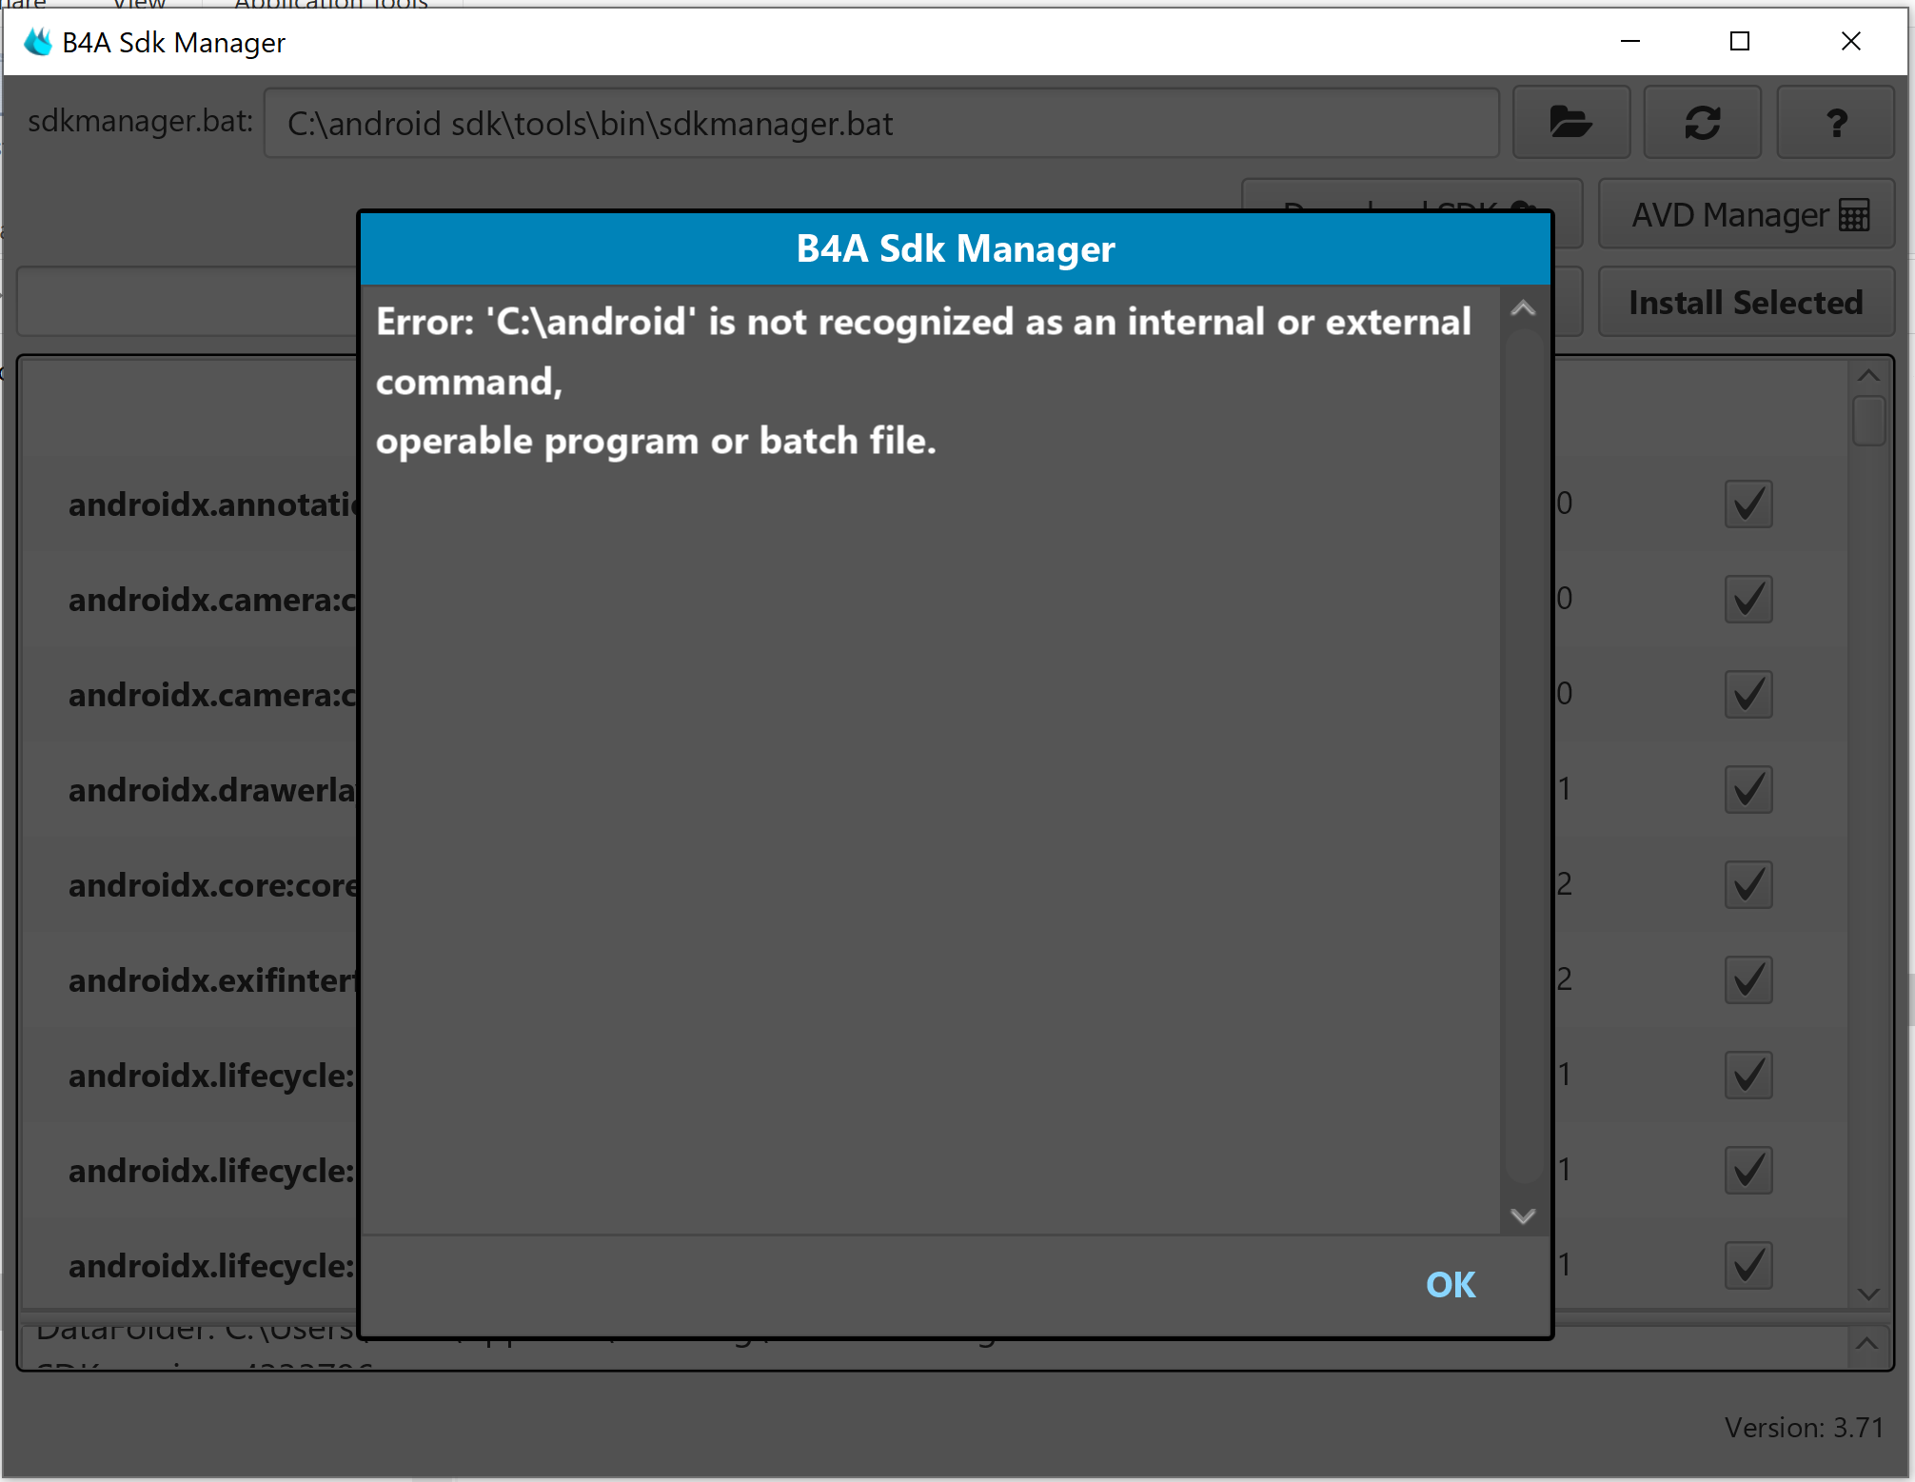This screenshot has height=1482, width=1915.
Task: Open the folder browser for sdkmanager.bat path
Action: click(1570, 122)
